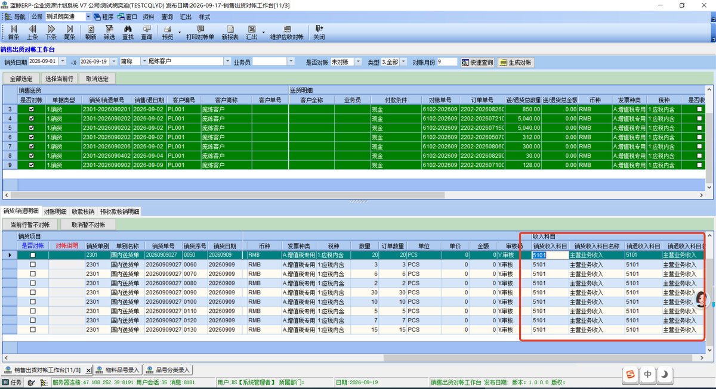Go to first record with 首条 icon
Screen dimensions: 716x389
pyautogui.click(x=13, y=32)
